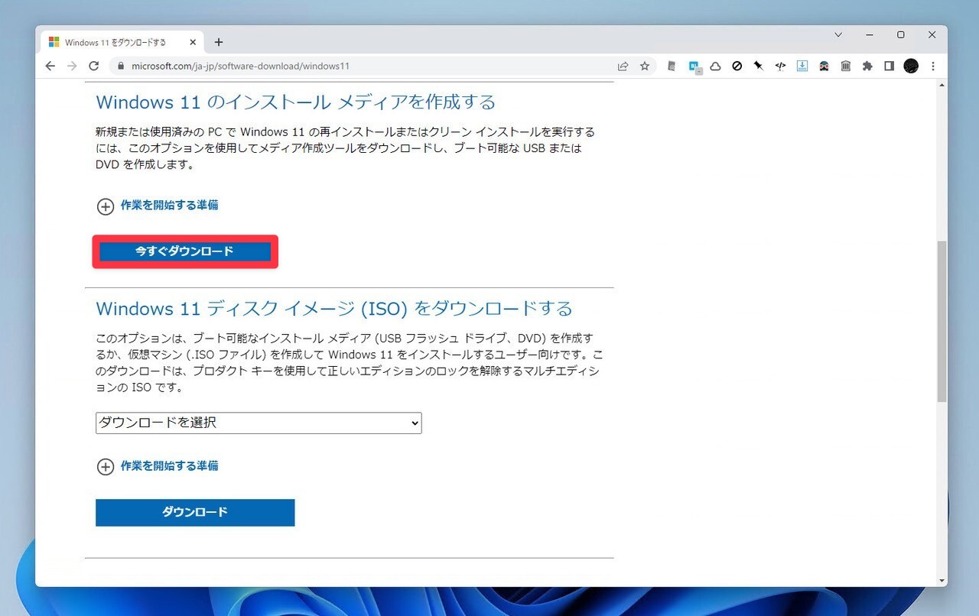The height and width of the screenshot is (616, 979).
Task: Open the circle-slash blocker extension
Action: click(737, 66)
